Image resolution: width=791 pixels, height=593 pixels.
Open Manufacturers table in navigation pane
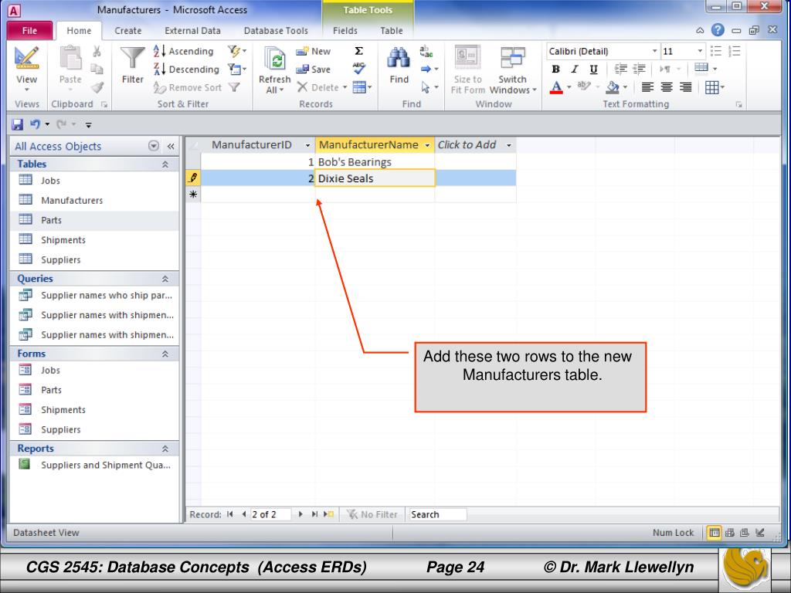(x=94, y=200)
